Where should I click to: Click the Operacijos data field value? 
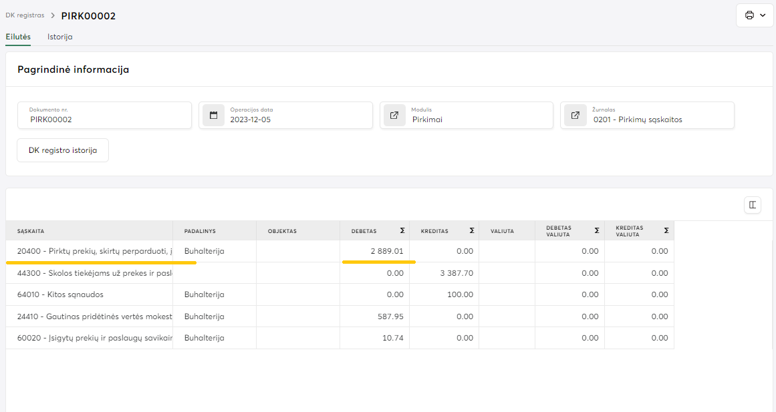(251, 120)
